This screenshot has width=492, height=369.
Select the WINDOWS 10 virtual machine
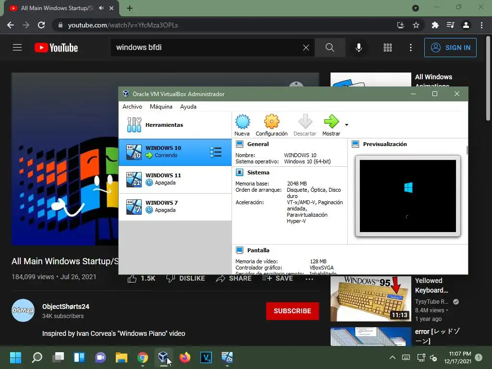pyautogui.click(x=175, y=152)
